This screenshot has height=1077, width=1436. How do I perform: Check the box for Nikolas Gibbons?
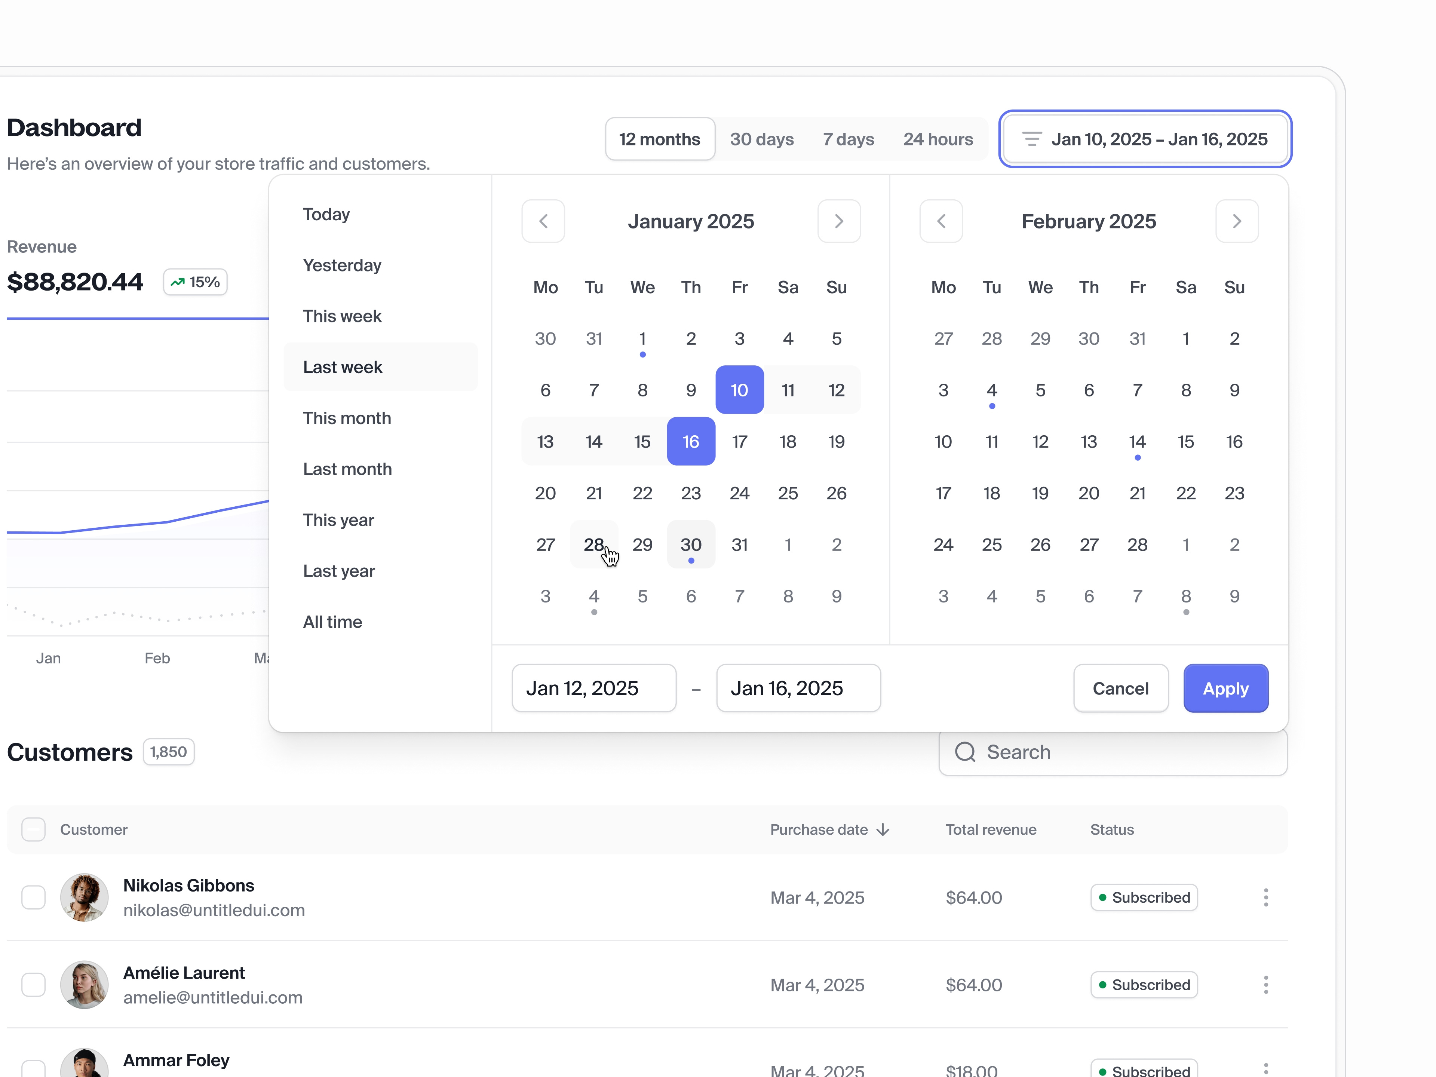[x=33, y=897]
